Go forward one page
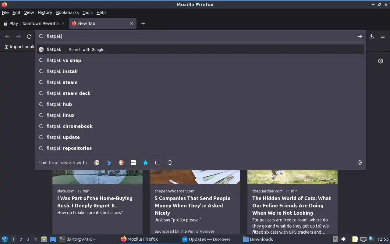Viewport: 390px width, 244px height. point(18,37)
